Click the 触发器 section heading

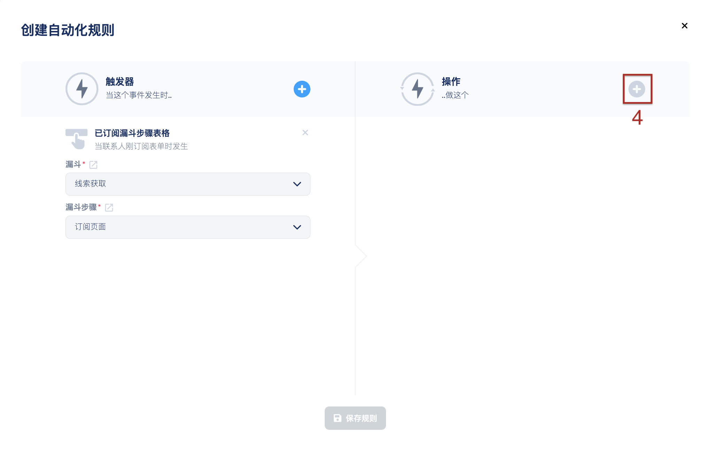tap(120, 82)
